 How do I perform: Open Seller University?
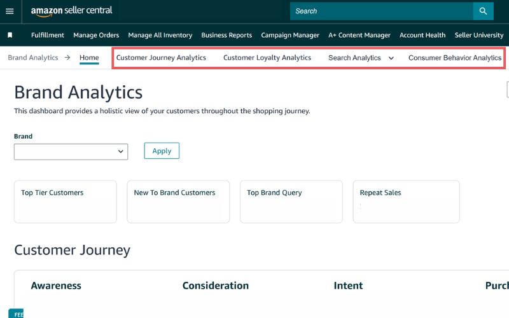[x=479, y=35]
